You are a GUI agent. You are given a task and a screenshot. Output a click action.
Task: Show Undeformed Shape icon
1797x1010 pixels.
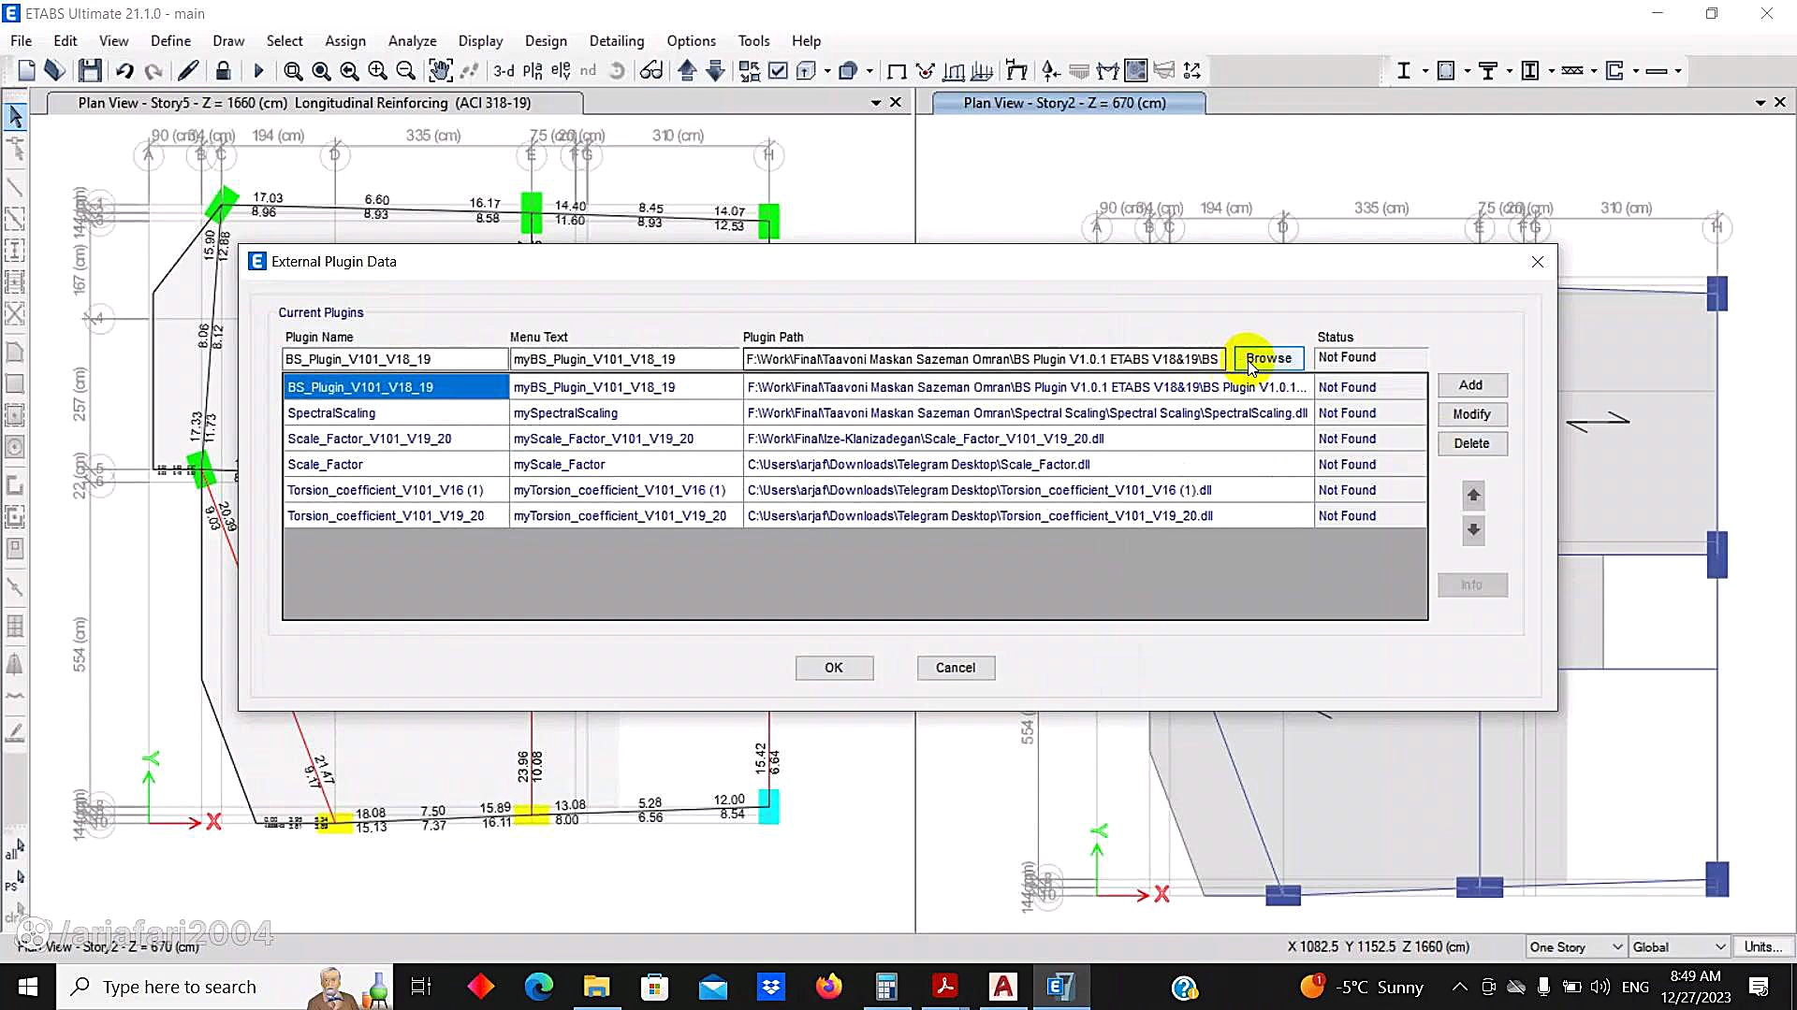pos(897,70)
